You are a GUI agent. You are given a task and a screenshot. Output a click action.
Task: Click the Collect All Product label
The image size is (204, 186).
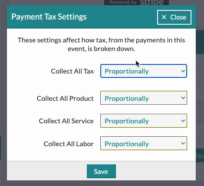coord(65,99)
